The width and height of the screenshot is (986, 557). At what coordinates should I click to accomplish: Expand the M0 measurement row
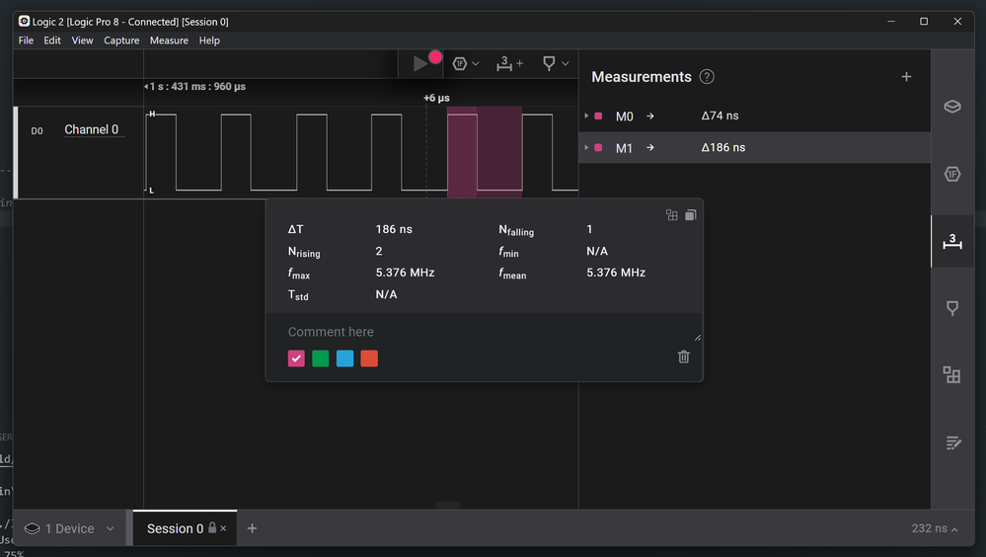(x=586, y=117)
